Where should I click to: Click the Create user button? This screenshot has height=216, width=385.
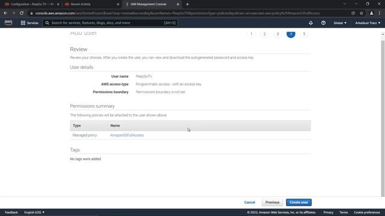click(x=298, y=202)
